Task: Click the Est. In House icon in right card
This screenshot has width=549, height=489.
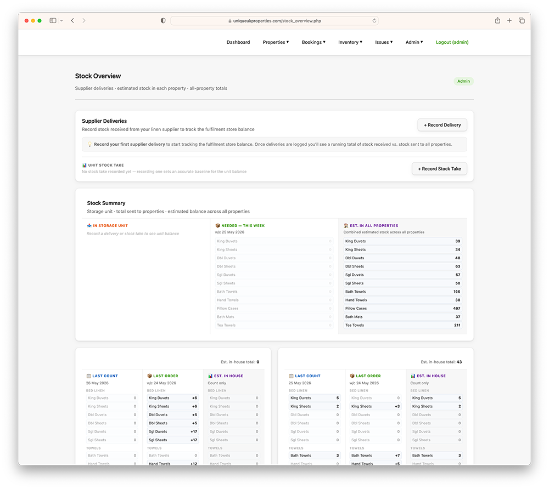Action: tap(413, 376)
